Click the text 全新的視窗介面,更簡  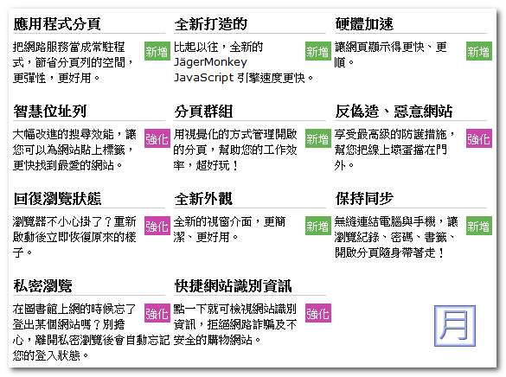[229, 222]
